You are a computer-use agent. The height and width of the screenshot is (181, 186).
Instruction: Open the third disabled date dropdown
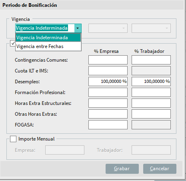(x=151, y=28)
